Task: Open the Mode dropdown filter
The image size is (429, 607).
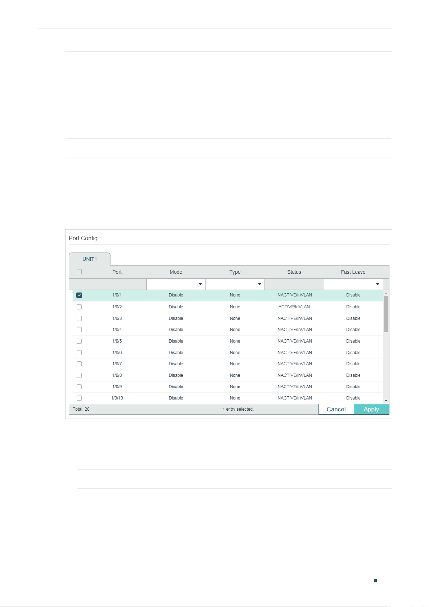Action: pos(176,284)
